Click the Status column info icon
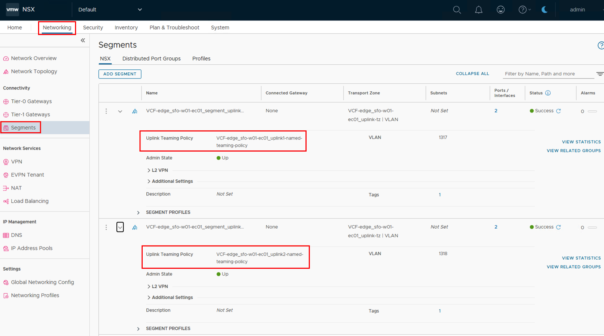604x336 pixels. tap(548, 93)
